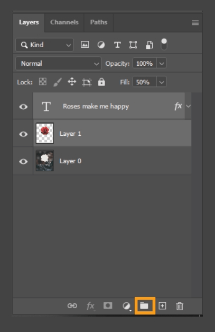This screenshot has height=332, width=215.
Task: Create a new layer plus icon
Action: click(x=162, y=306)
